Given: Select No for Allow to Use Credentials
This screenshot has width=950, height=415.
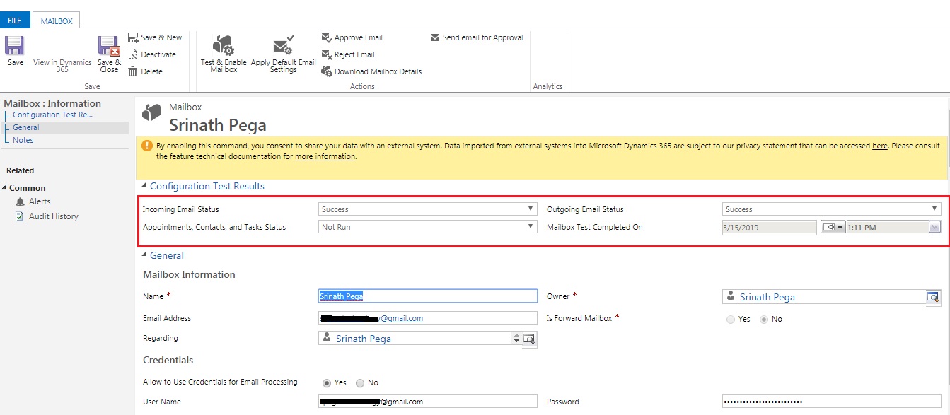Looking at the screenshot, I should [360, 383].
